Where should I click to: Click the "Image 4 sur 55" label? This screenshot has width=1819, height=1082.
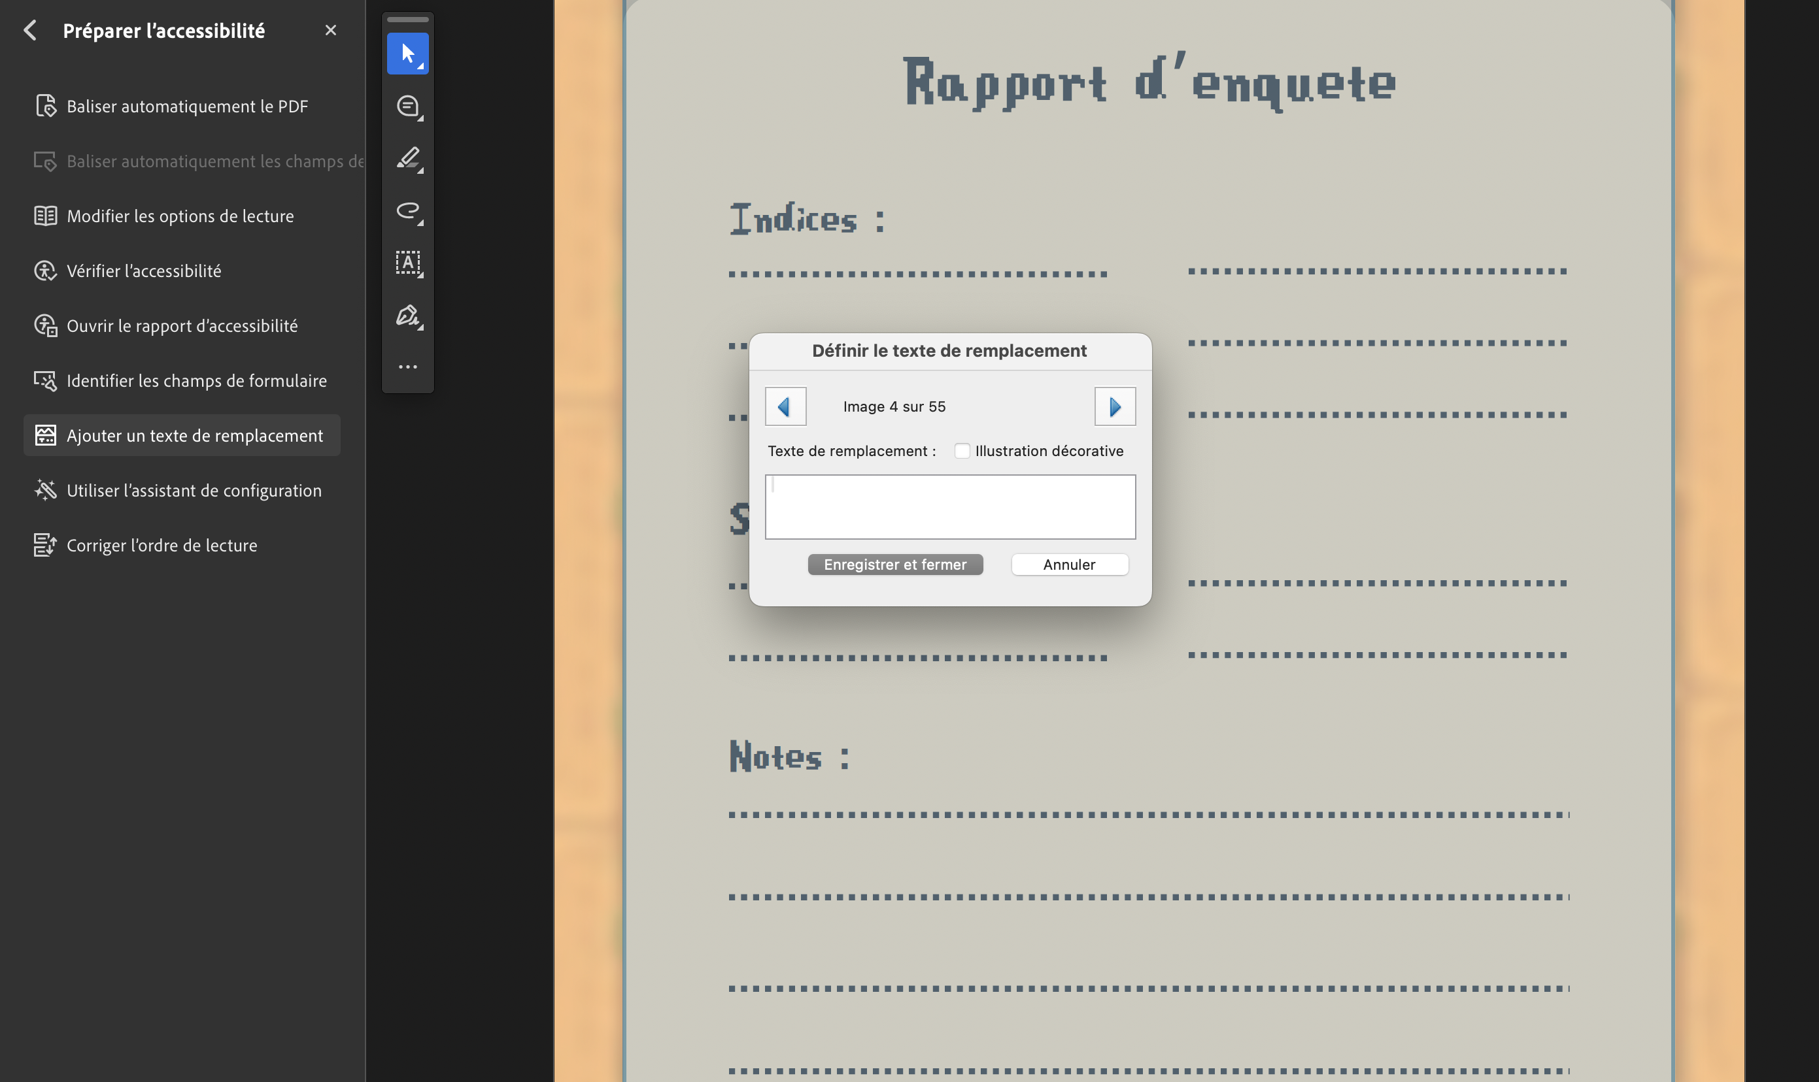[x=894, y=407]
